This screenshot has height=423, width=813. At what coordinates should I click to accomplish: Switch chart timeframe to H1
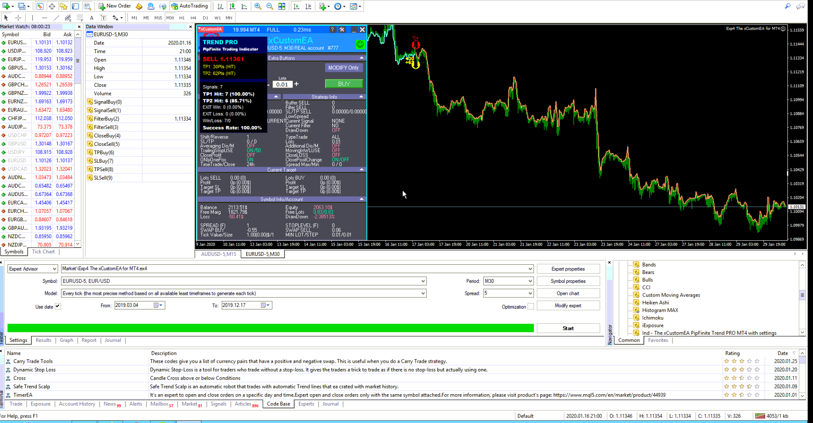pos(182,18)
